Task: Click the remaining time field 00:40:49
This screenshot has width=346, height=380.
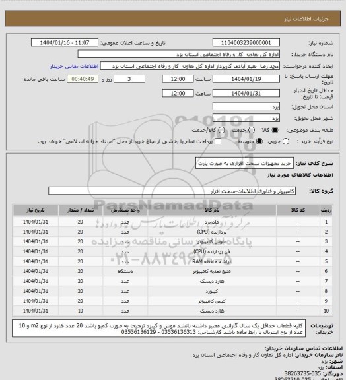Action: tap(83, 79)
